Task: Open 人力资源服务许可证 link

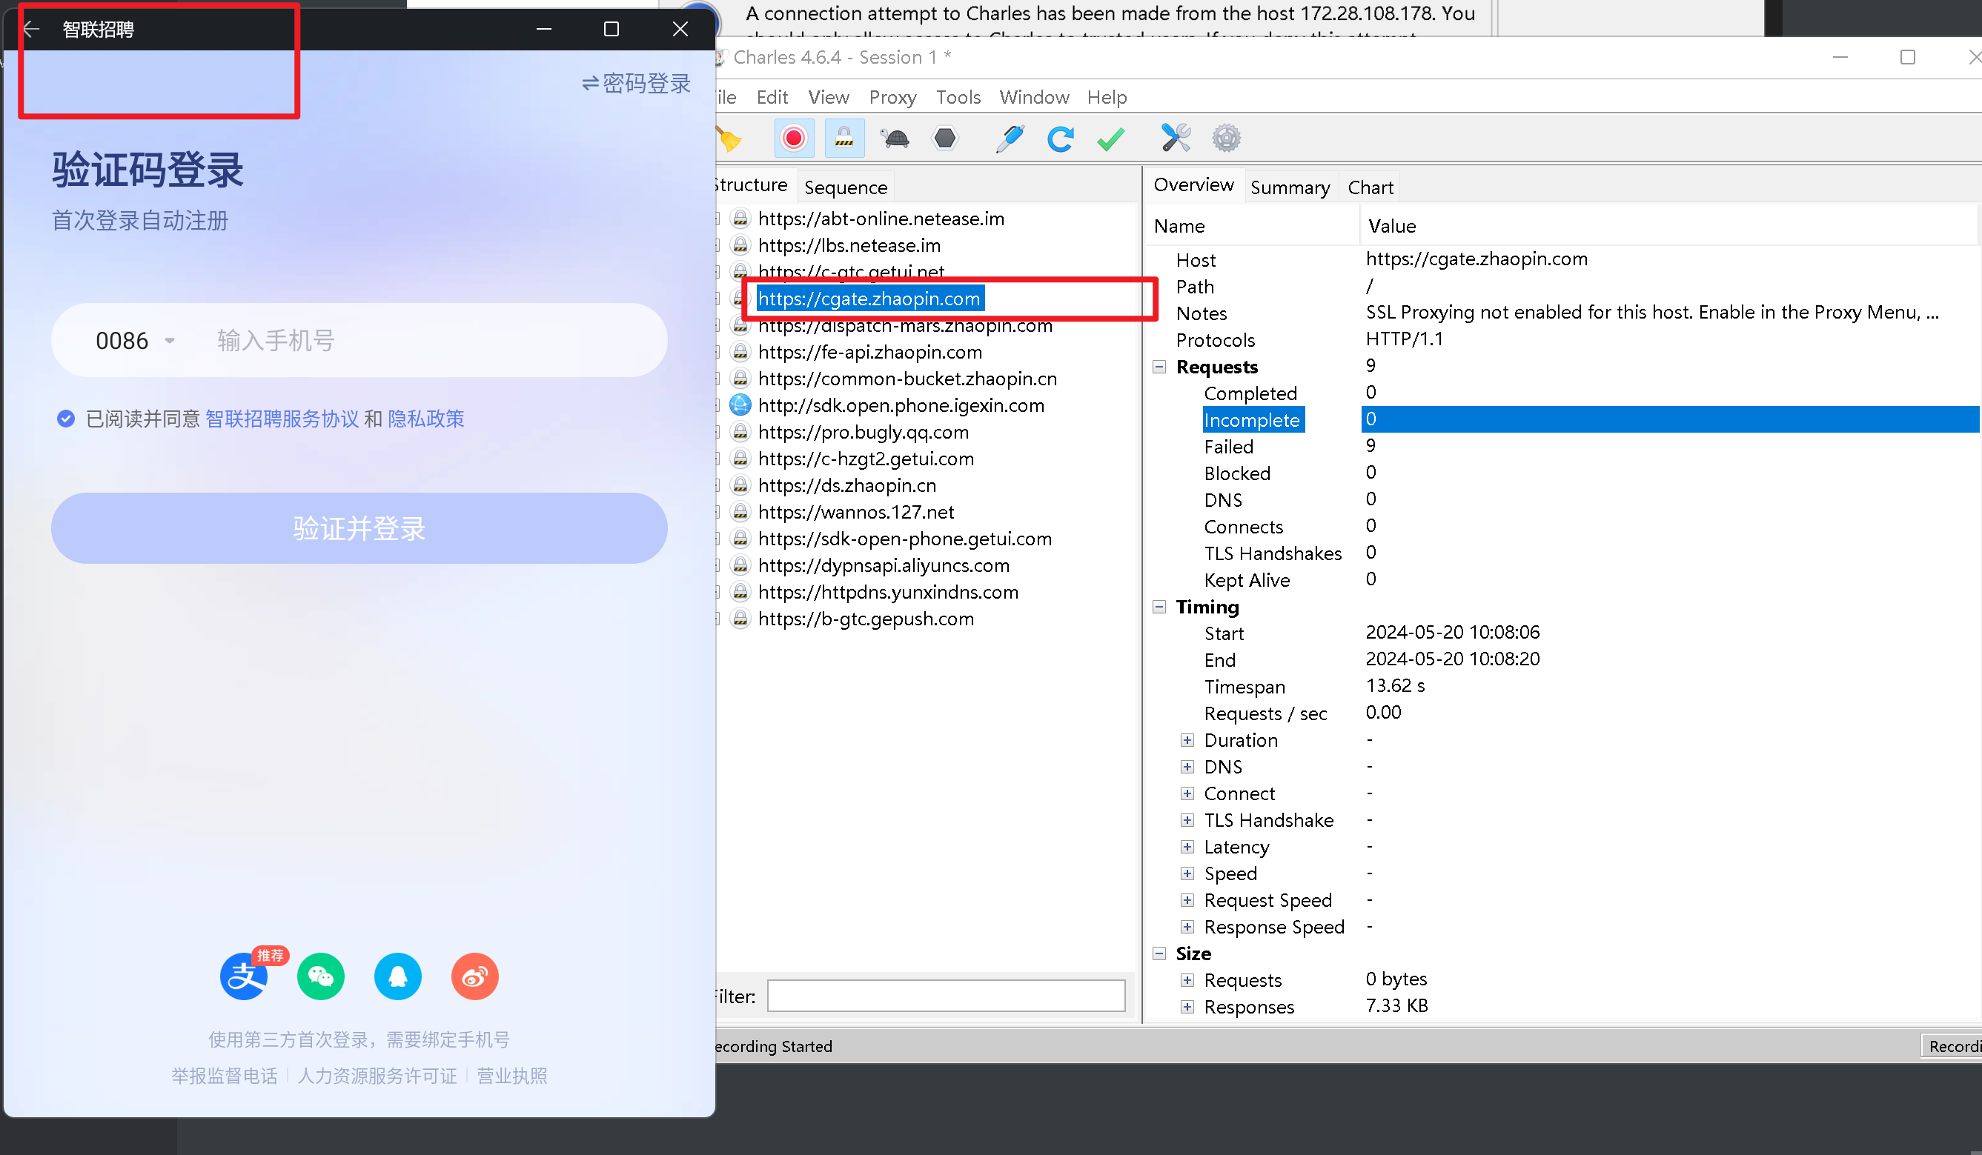Action: 377,1075
